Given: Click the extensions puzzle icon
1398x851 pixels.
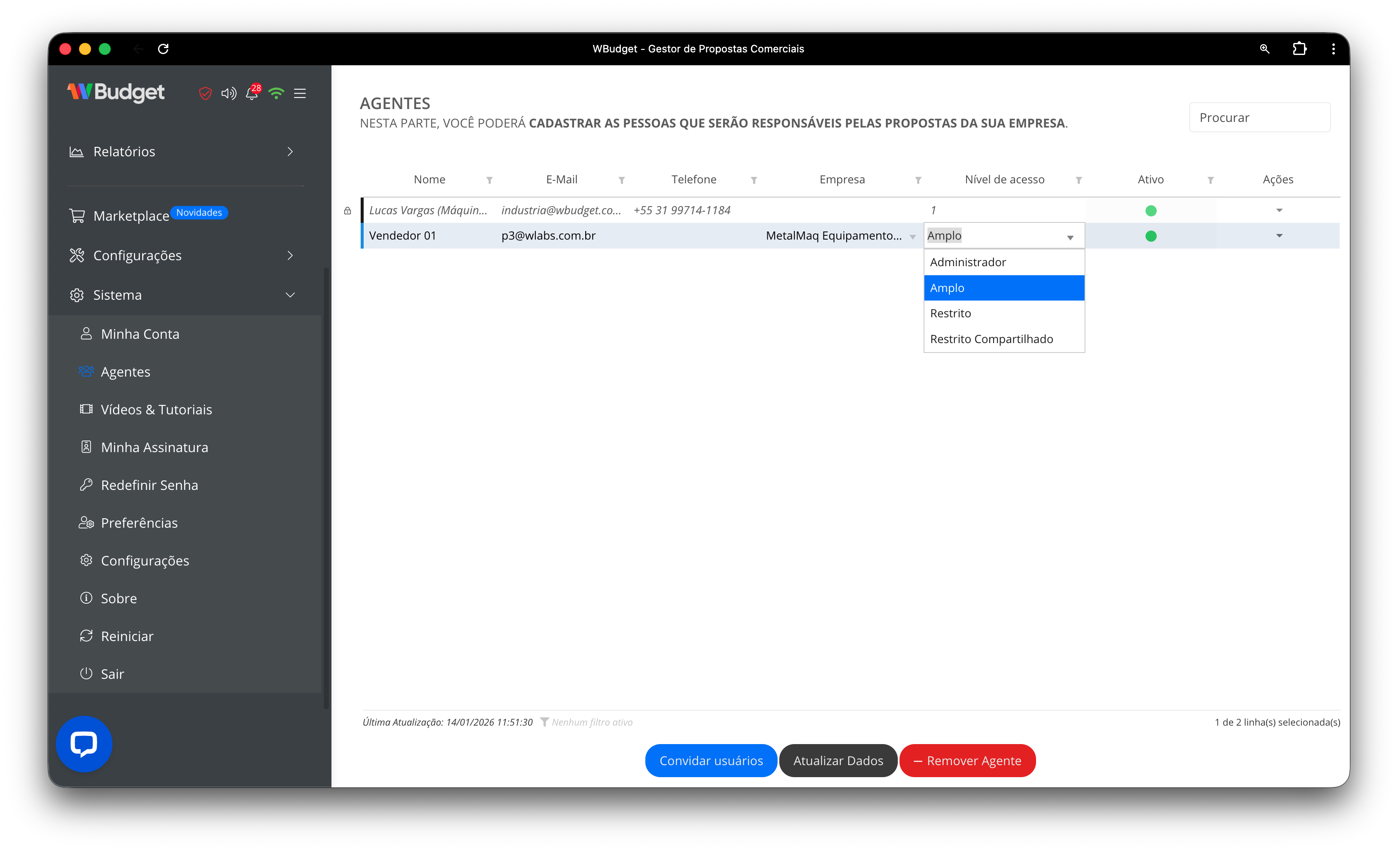Looking at the screenshot, I should coord(1299,49).
